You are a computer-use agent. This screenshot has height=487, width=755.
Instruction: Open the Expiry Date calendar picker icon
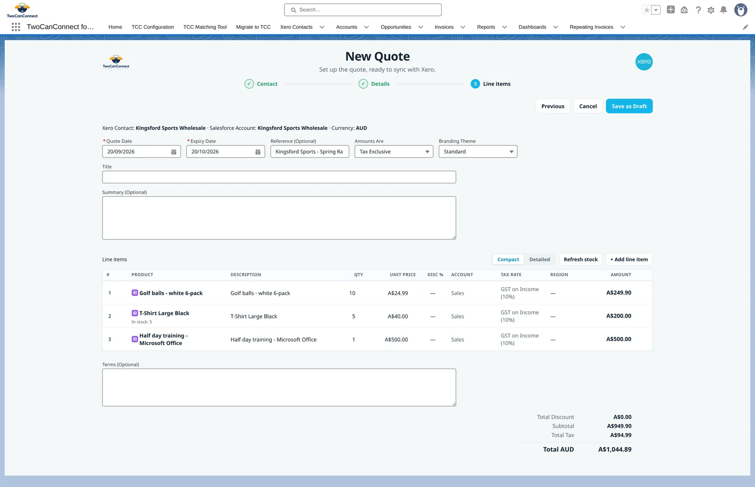[258, 152]
